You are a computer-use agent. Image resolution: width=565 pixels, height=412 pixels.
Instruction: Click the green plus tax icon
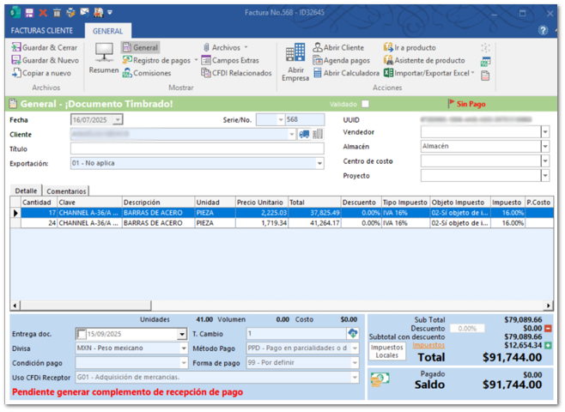(x=548, y=345)
